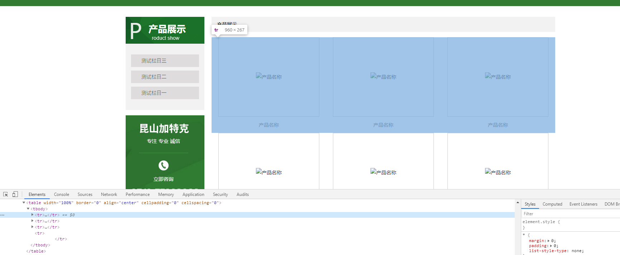Expand the margin shorthand property
Screen dimensions: 620x255
(x=549, y=241)
